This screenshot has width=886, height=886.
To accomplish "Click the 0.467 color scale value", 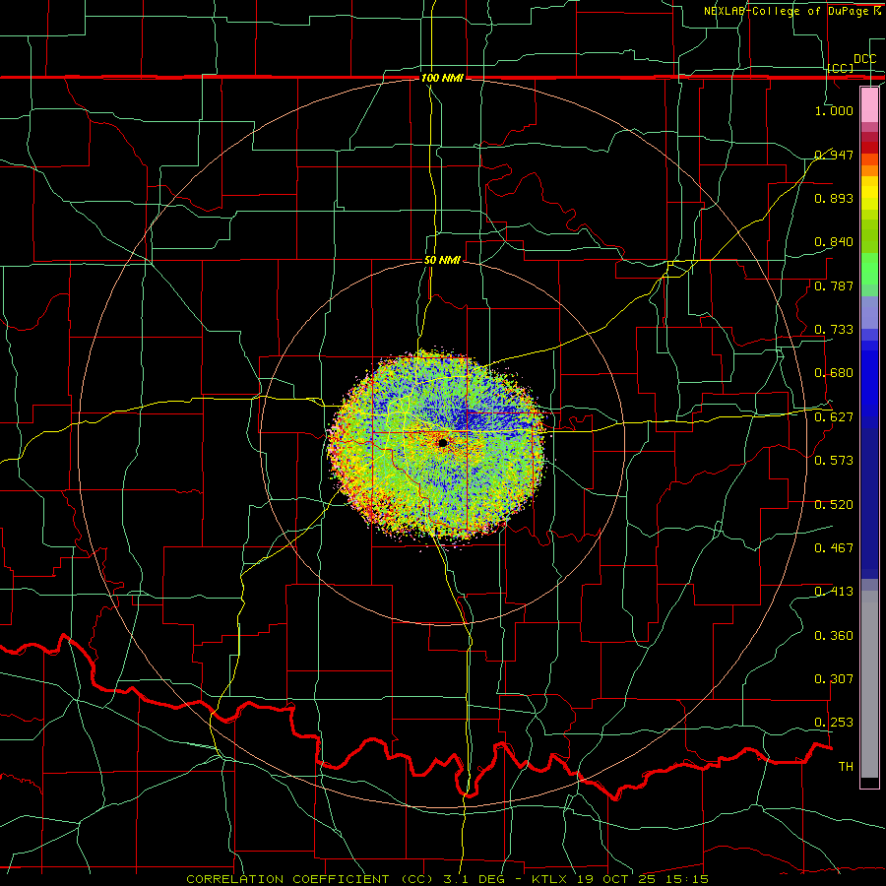I will coord(834,548).
